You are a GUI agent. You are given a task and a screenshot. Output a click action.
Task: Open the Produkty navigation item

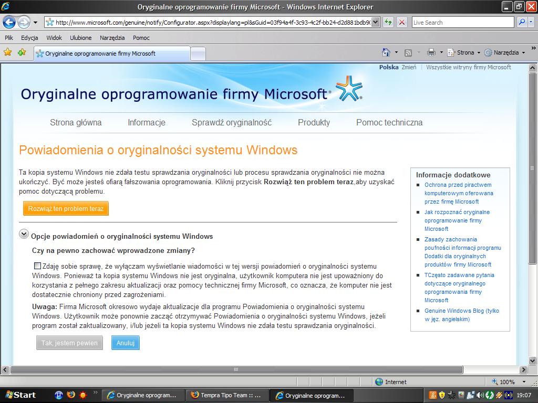point(314,122)
